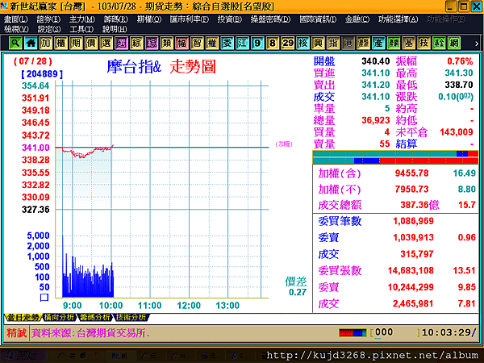This screenshot has height=363, width=484.
Task: Click the 摩台指& chart title
Action: [x=134, y=66]
